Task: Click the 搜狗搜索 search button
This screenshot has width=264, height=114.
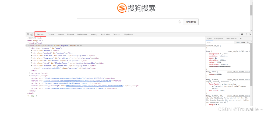Action: pos(191,22)
